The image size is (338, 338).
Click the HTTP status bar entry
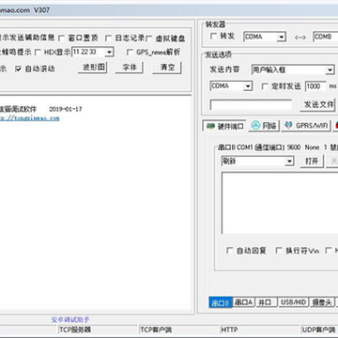[x=260, y=330]
